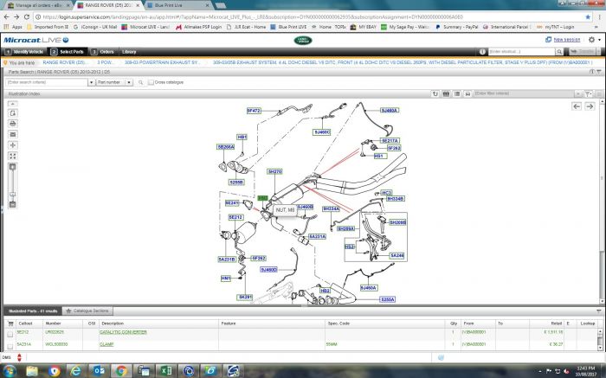The height and width of the screenshot is (378, 606).
Task: Open the search criteria history dropdown arrow
Action: [91, 82]
